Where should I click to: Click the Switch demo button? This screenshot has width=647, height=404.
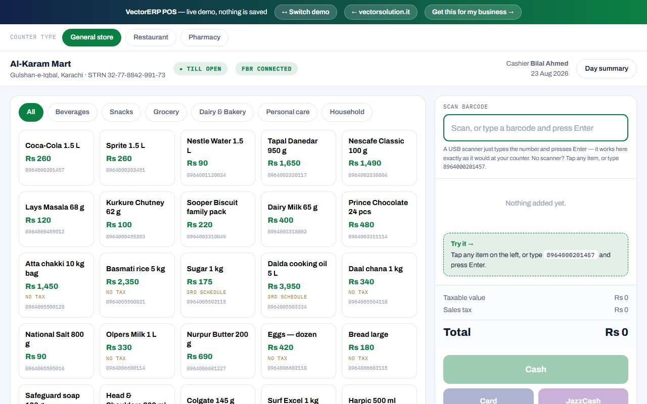(x=306, y=12)
